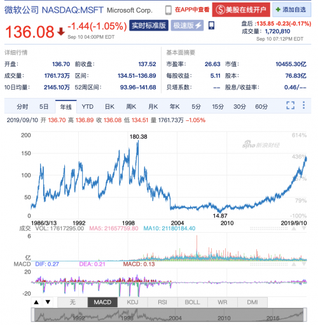
Task: Click right handle of range slider
Action: (305, 315)
